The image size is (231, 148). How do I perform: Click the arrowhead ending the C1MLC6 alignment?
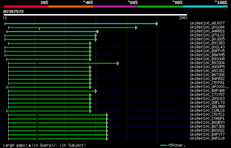[91, 111]
